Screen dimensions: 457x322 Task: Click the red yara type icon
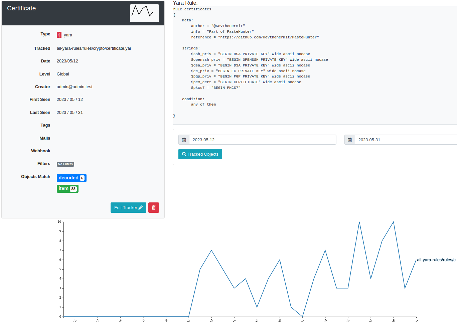[59, 35]
